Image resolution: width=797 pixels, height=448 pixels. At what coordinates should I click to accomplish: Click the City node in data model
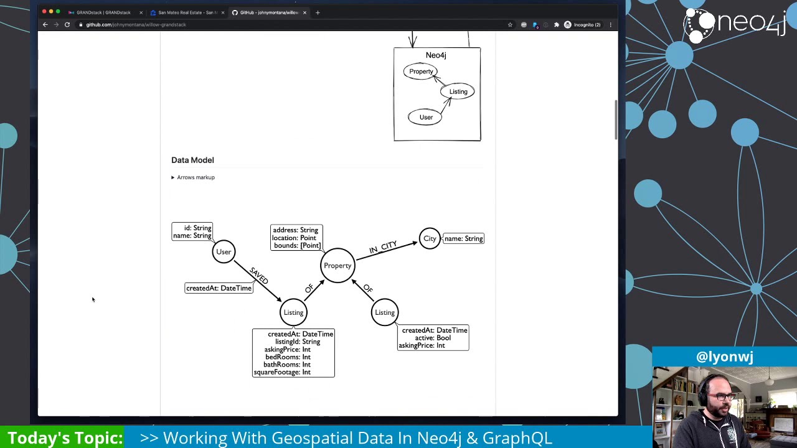click(x=430, y=239)
